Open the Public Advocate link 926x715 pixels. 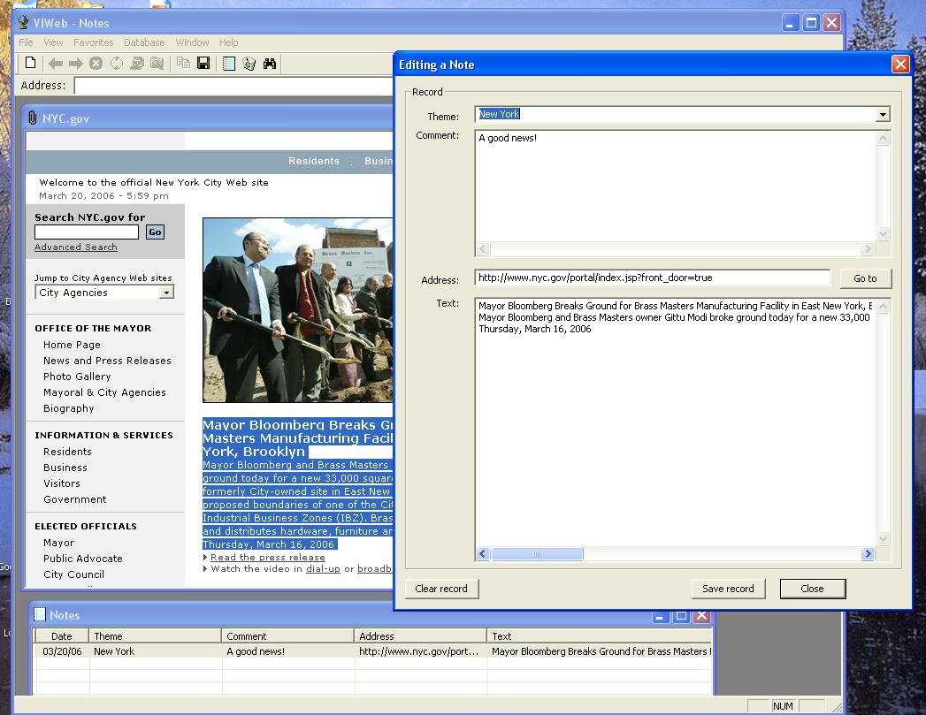click(x=82, y=558)
